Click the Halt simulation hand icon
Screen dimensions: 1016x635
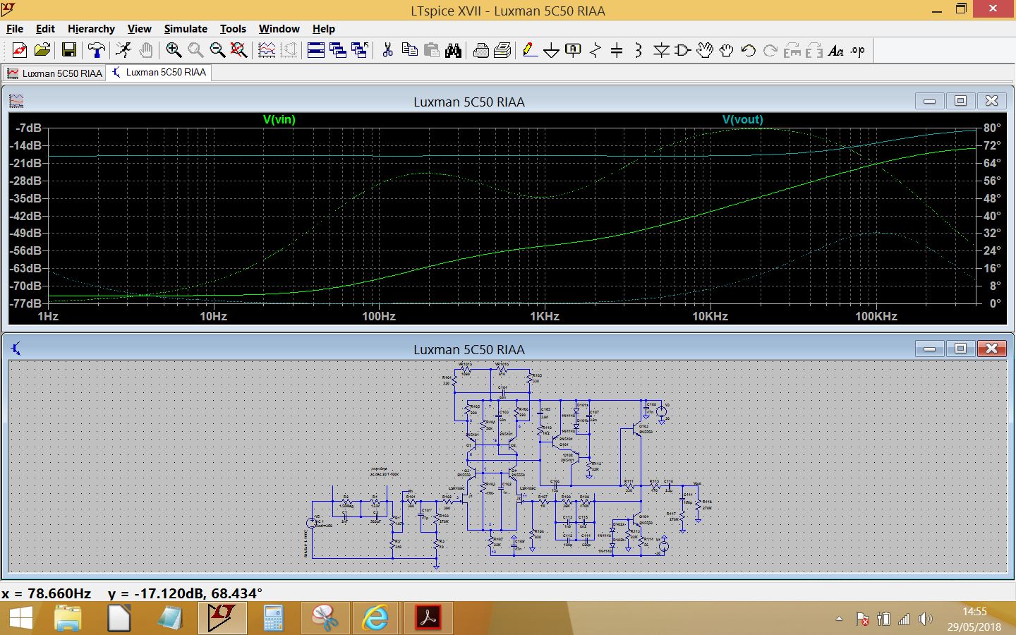point(145,50)
